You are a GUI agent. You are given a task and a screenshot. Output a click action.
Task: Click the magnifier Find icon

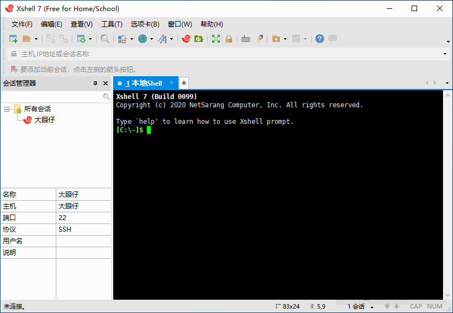click(x=105, y=39)
